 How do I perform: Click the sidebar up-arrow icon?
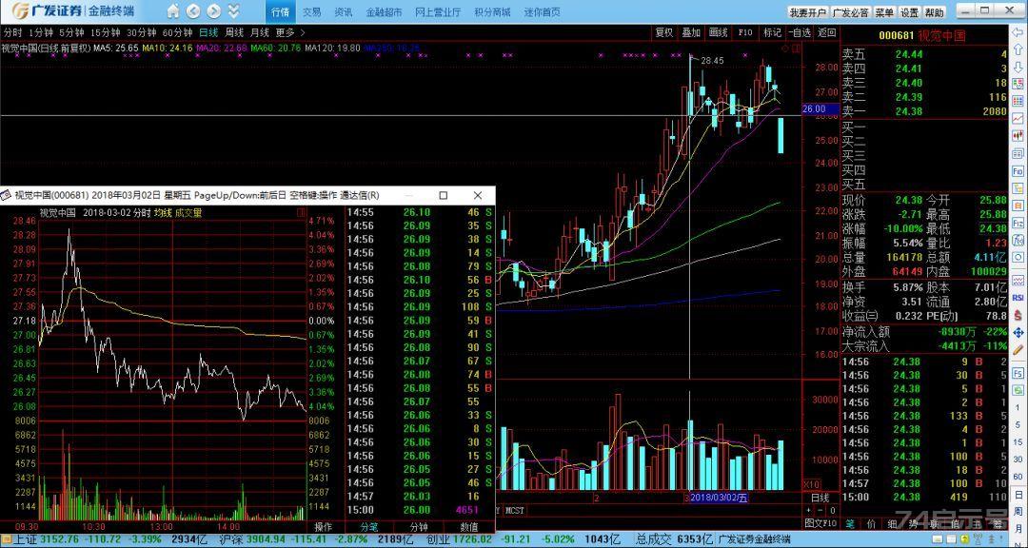[x=1018, y=49]
